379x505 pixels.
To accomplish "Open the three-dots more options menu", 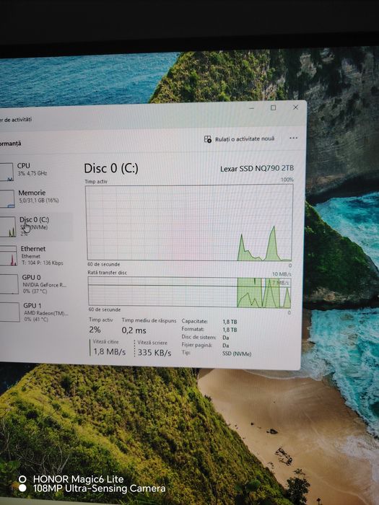I will (293, 139).
